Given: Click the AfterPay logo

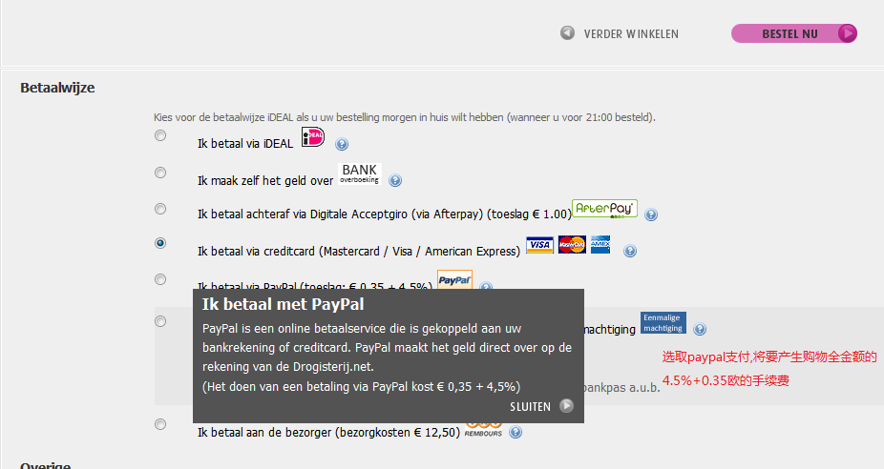Looking at the screenshot, I should point(604,209).
